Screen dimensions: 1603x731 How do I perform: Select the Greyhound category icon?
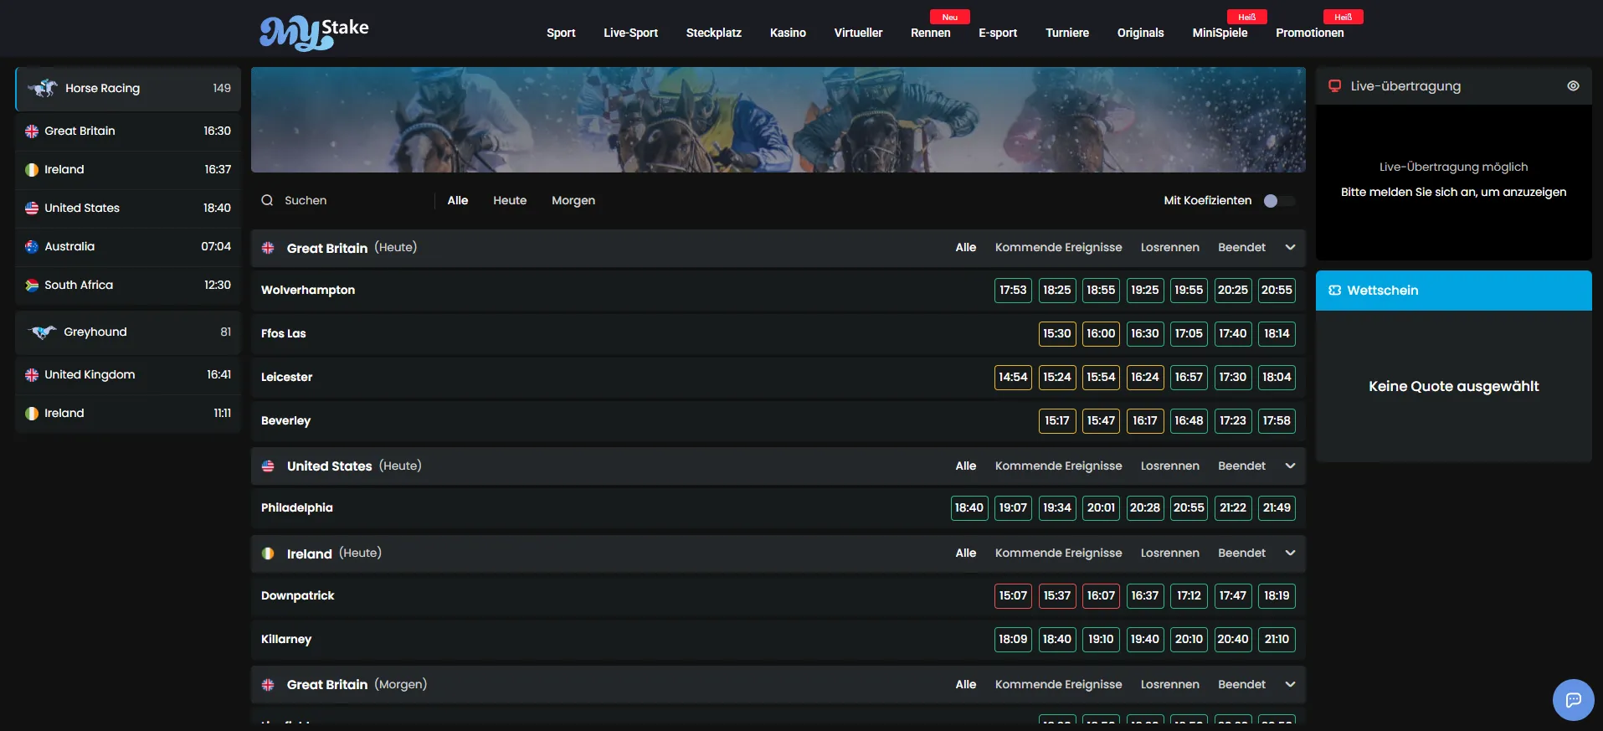point(42,332)
